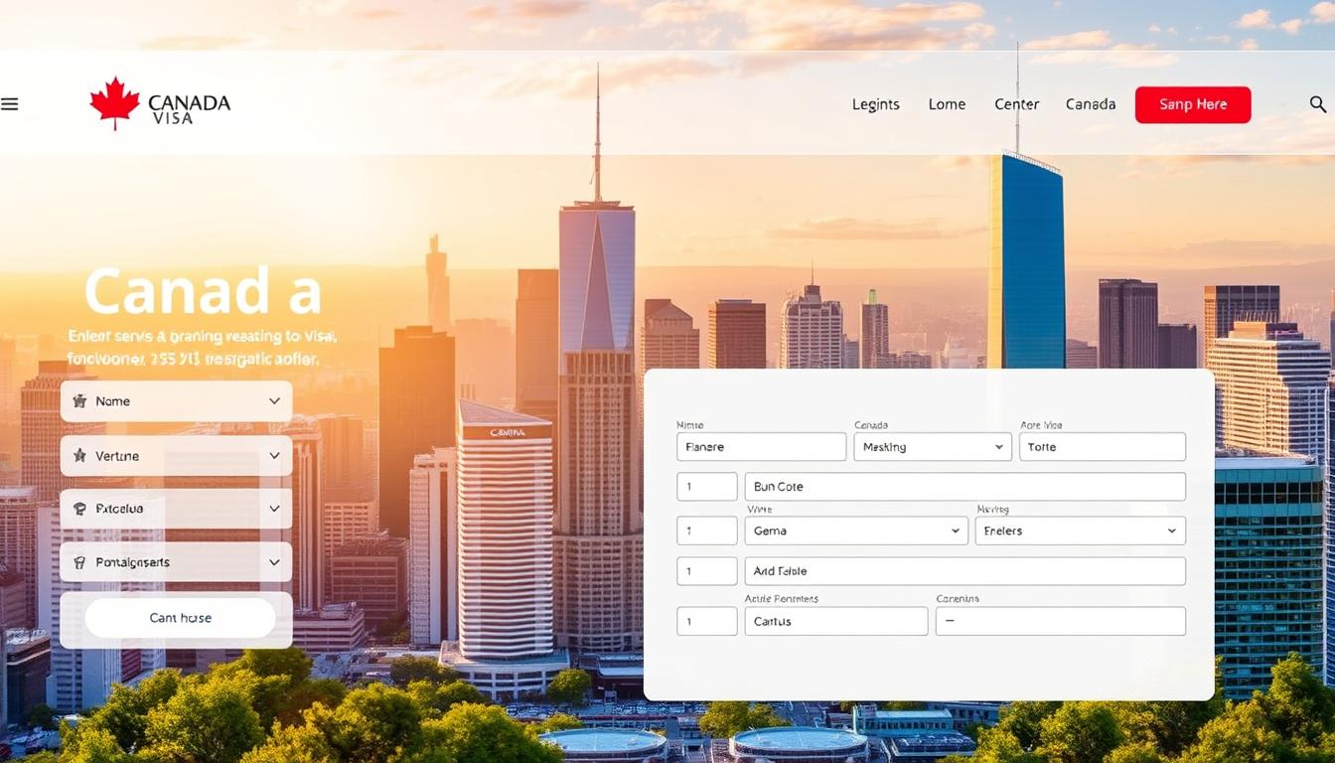Open the Masking combo box
The width and height of the screenshot is (1335, 763).
tap(932, 447)
